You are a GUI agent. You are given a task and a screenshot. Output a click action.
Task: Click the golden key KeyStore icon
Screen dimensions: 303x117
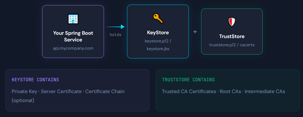tap(158, 19)
